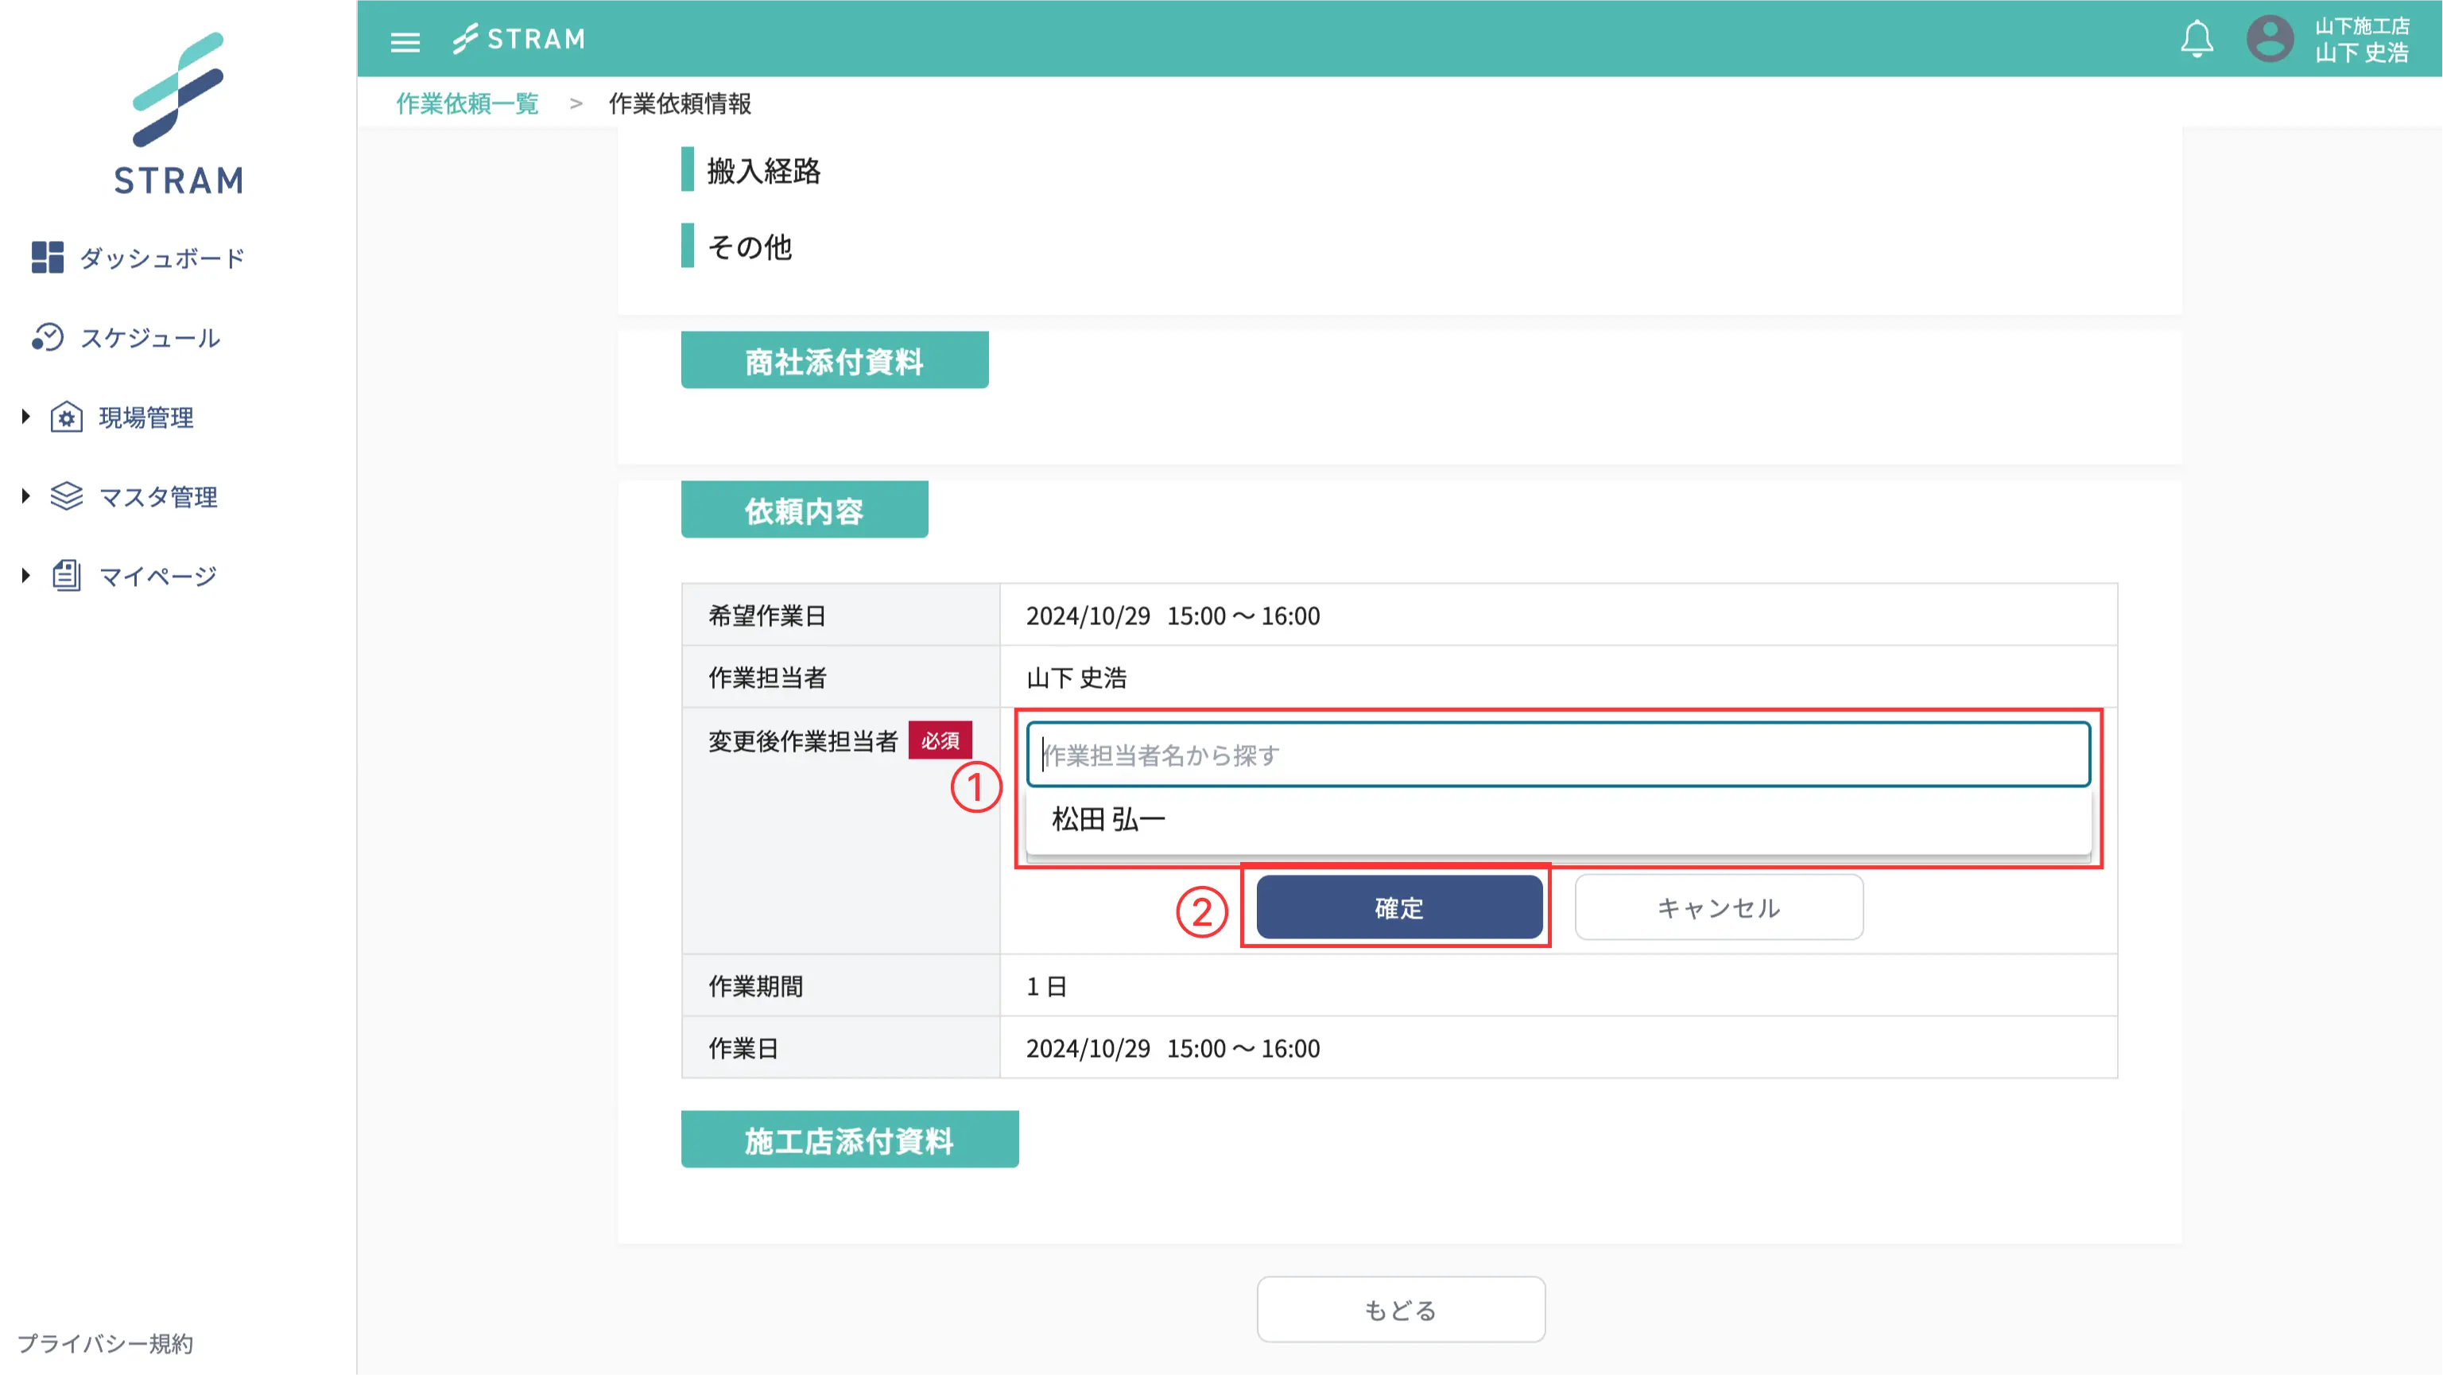Go to 作業依頼一覧 breadcrumb link
2443x1375 pixels.
[x=467, y=103]
